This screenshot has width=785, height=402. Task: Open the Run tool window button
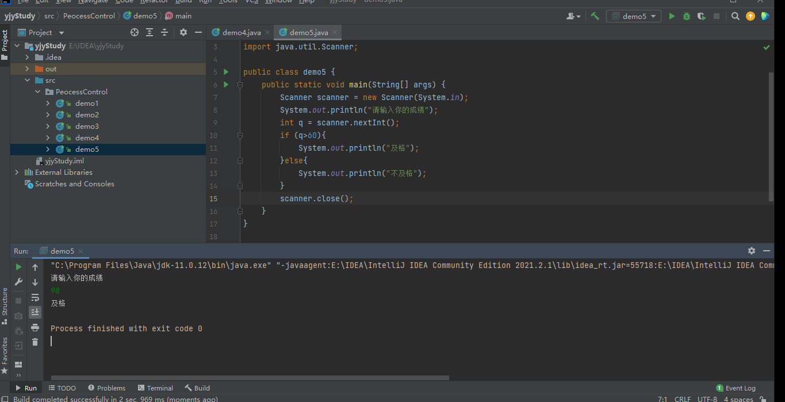(26, 388)
